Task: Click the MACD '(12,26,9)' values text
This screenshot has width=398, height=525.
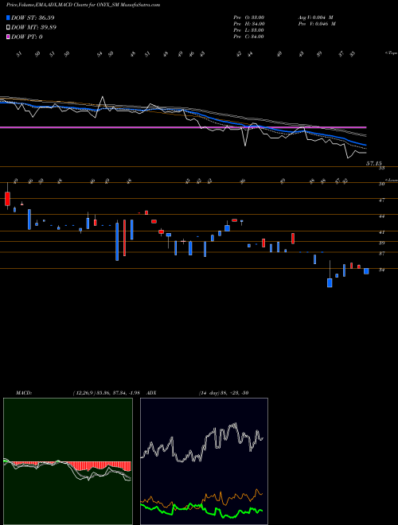Action: (x=106, y=393)
